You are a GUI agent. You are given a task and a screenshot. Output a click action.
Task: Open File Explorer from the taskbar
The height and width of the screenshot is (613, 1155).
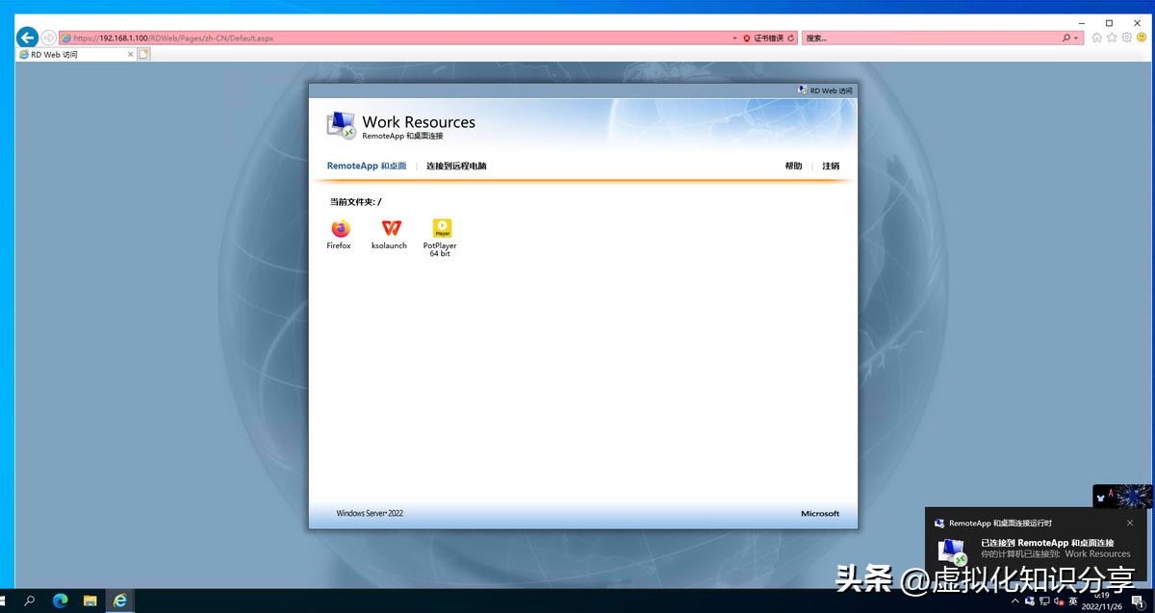coord(90,600)
